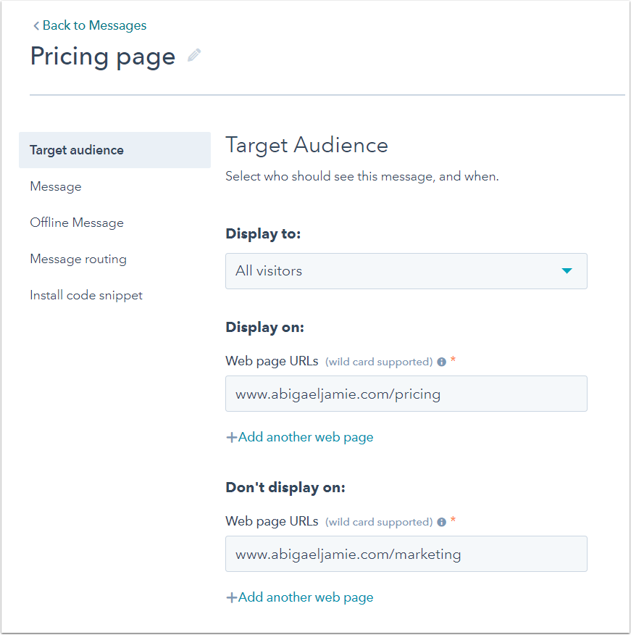Add another web page under Display on
Screen dimensions: 631x635
(x=306, y=437)
